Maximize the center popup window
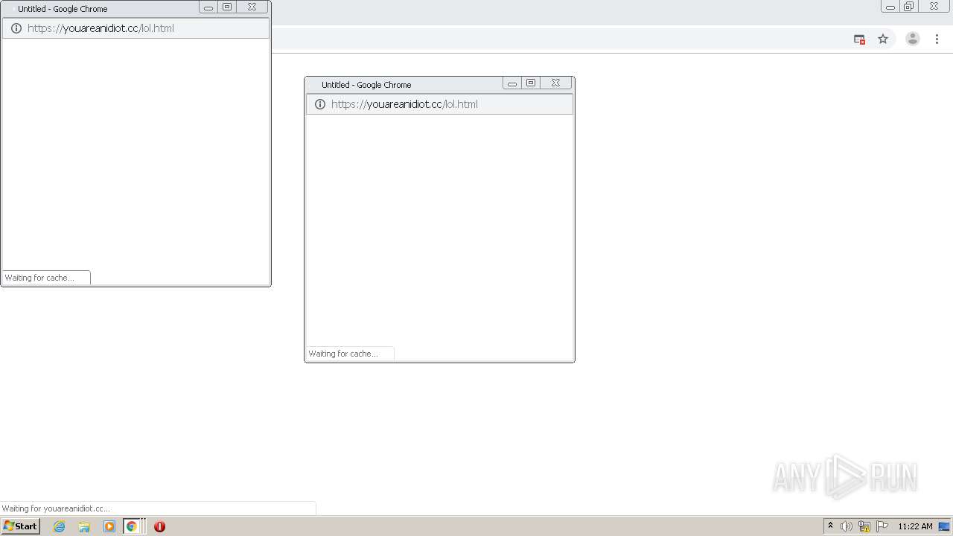953x536 pixels. [531, 83]
